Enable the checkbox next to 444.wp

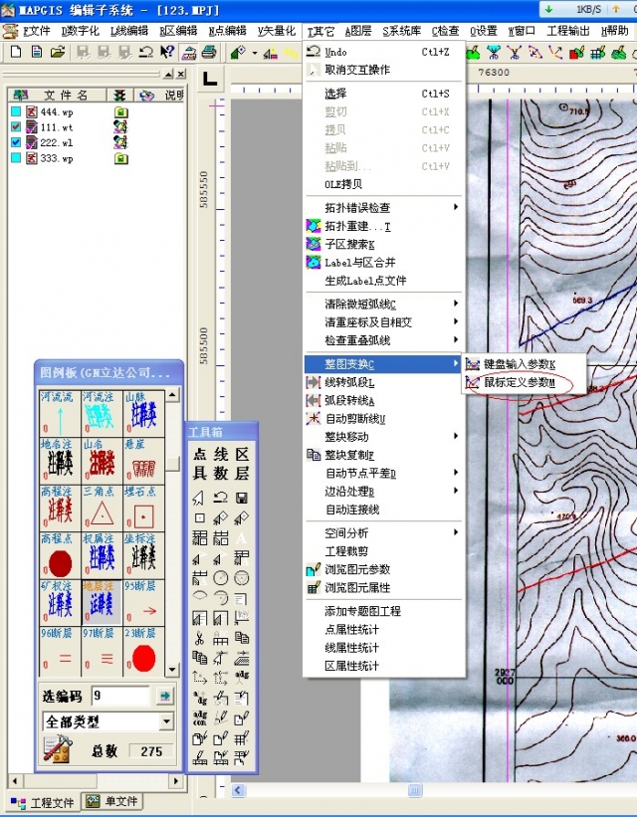[15, 113]
